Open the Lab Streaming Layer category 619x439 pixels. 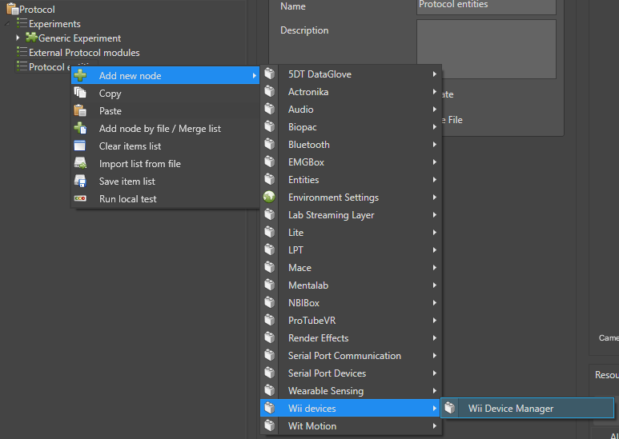tap(351, 214)
